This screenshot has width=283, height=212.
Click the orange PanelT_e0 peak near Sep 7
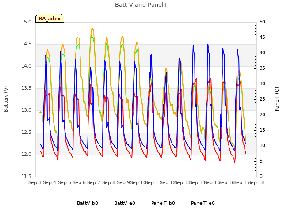coord(92,28)
